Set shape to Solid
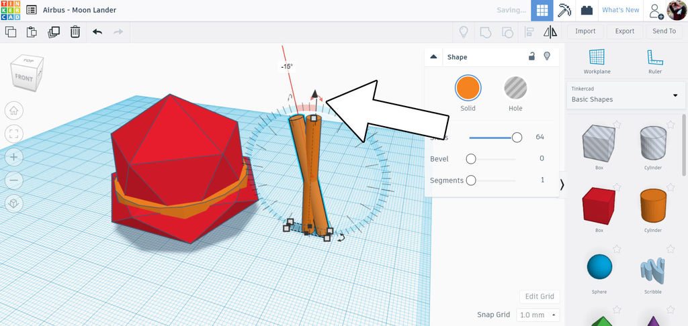 click(x=468, y=88)
